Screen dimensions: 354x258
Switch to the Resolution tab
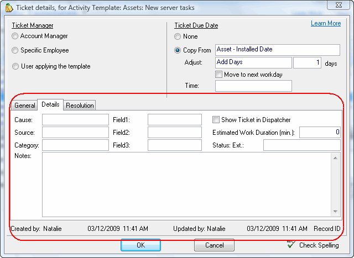pos(80,106)
